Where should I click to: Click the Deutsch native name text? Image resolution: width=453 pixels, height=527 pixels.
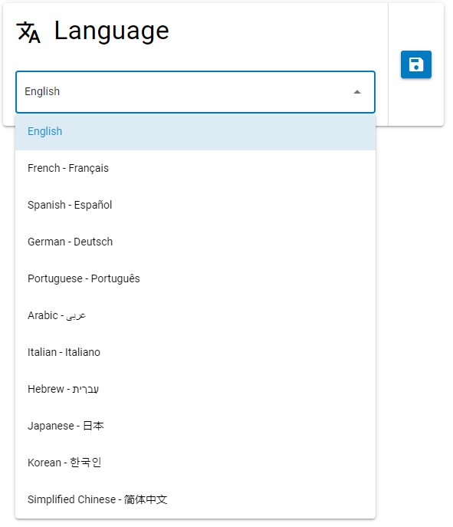(93, 242)
